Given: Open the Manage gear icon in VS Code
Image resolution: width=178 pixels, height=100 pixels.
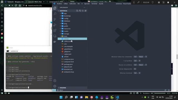Looking at the screenshot, I should [x=55, y=86].
